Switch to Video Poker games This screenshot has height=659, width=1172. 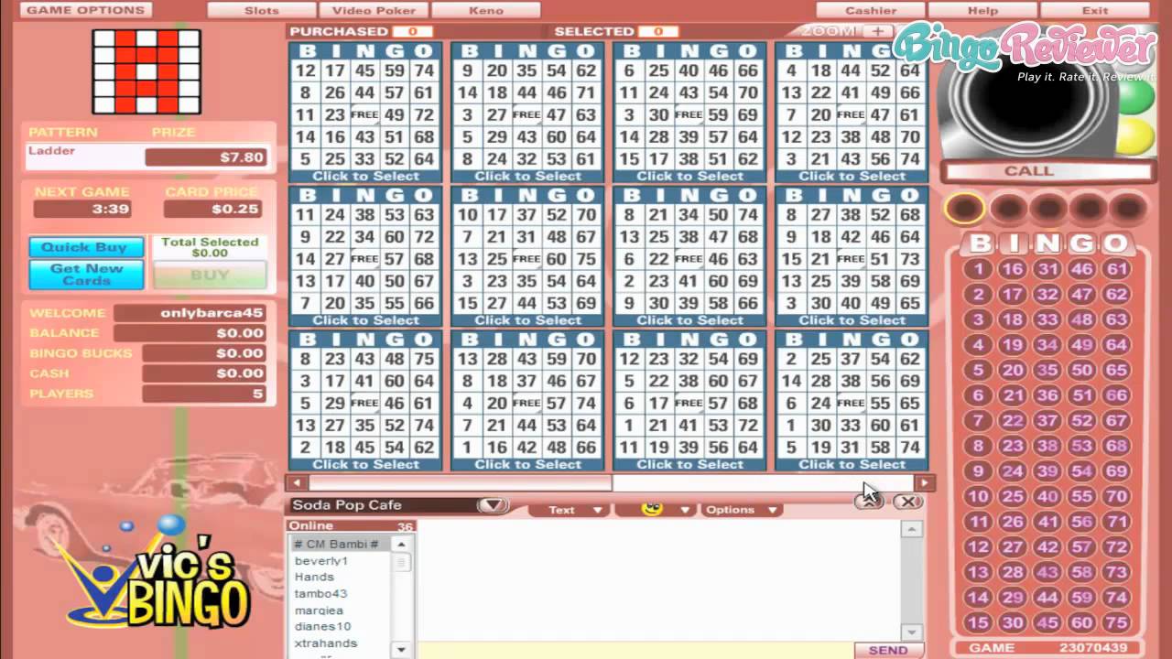pyautogui.click(x=374, y=10)
